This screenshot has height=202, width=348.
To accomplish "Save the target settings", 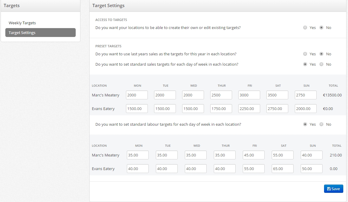I will (x=334, y=189).
